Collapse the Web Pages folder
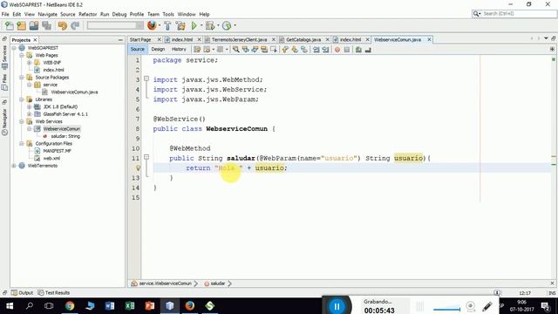558x314 pixels. tap(22, 55)
